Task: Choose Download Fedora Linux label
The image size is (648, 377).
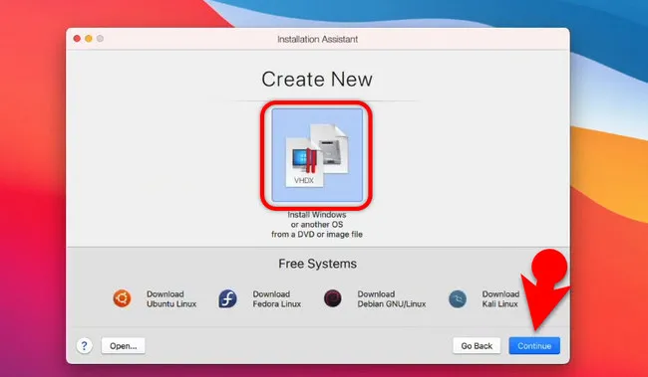Action: pyautogui.click(x=277, y=299)
